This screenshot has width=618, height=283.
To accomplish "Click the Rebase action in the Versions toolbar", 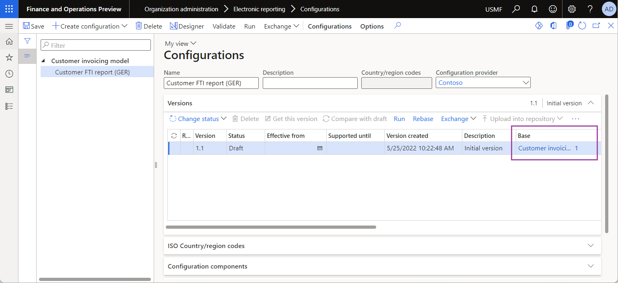I will (423, 119).
